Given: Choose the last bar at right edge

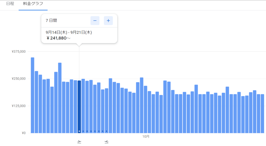Looking at the screenshot, I should [262, 114].
